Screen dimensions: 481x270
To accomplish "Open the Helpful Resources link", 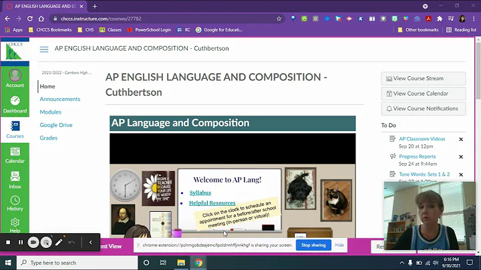I will 212,202.
